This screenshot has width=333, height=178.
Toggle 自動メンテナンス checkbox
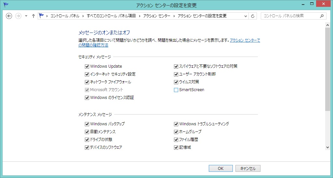[x=87, y=132]
